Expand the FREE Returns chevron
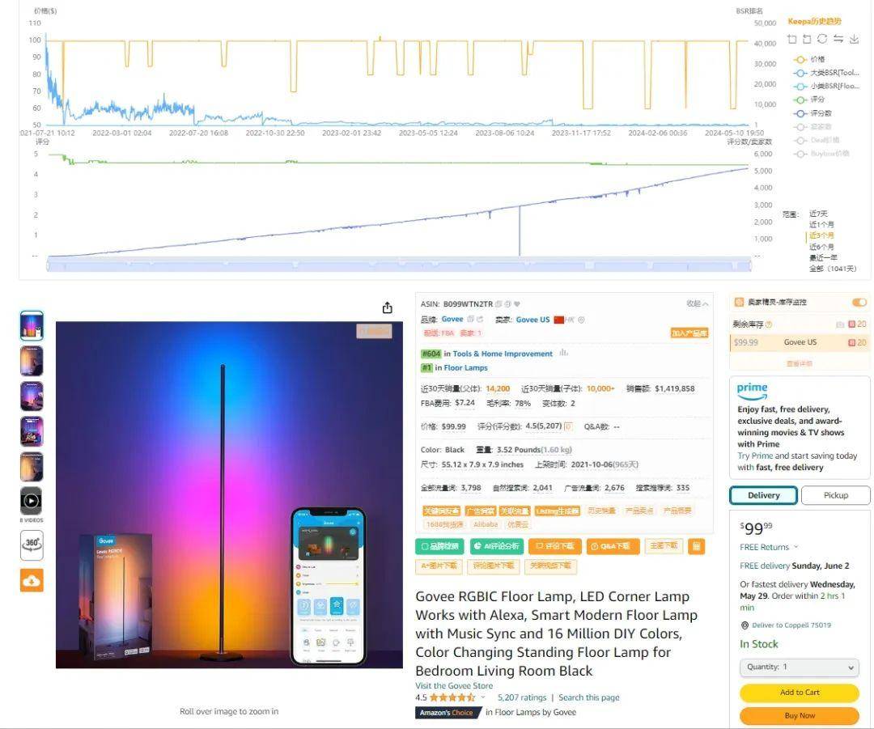Image resolution: width=874 pixels, height=729 pixels. point(796,547)
